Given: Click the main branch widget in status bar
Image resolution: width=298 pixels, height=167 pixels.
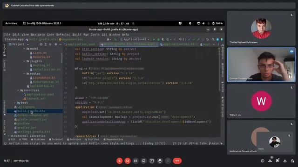Looking at the screenshot, I should [214, 143].
